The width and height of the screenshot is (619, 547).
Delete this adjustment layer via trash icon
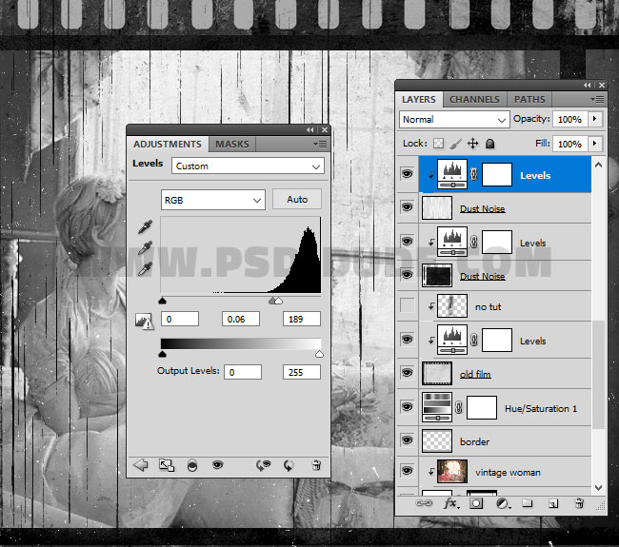tap(316, 465)
